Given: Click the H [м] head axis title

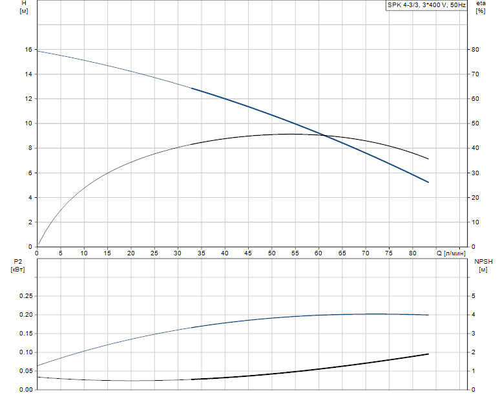Looking at the screenshot, I should pyautogui.click(x=24, y=9).
